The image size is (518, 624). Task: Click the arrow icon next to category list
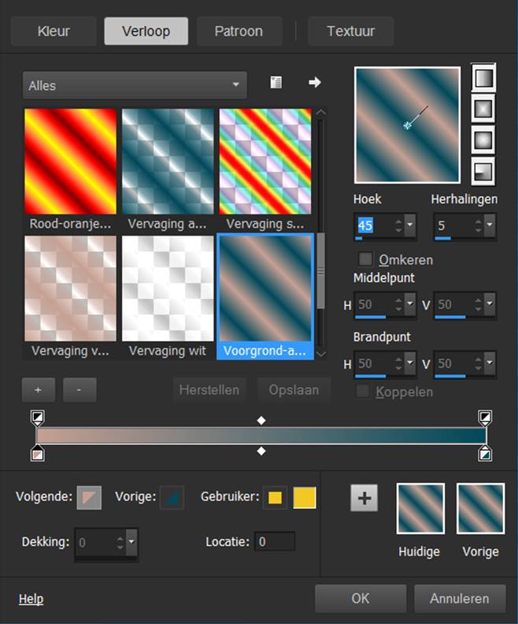point(315,83)
